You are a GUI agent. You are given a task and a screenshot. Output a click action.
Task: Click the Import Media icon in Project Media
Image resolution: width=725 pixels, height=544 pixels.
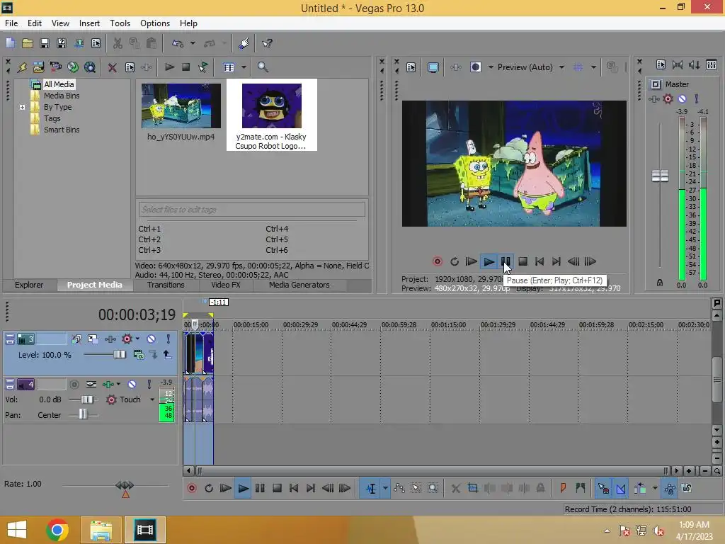(38, 67)
